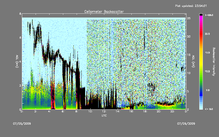Image resolution: width=219 pixels, height=137 pixels.
Task: Click the 'UTC' x-axis label
Action: pos(104,115)
